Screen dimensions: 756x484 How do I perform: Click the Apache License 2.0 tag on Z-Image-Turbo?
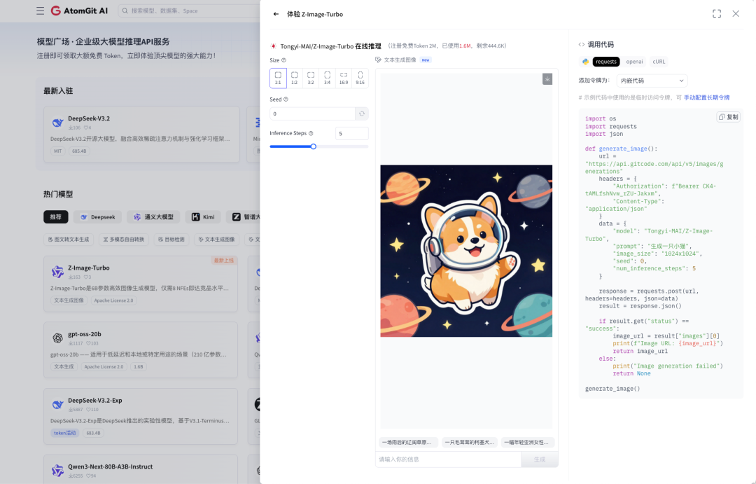click(x=114, y=300)
